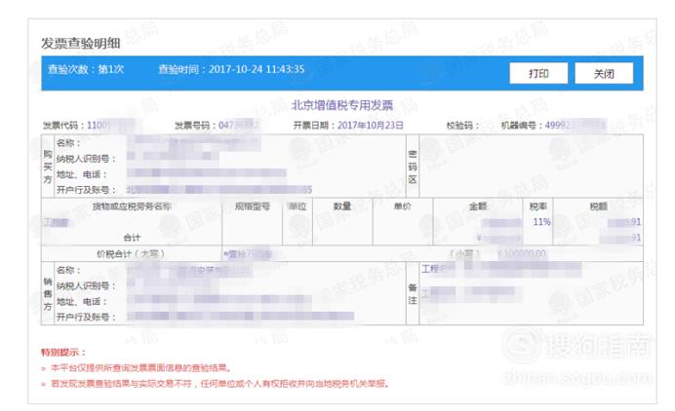Click the 打印 print button
Viewport: 675px width, 411px height.
[x=538, y=73]
